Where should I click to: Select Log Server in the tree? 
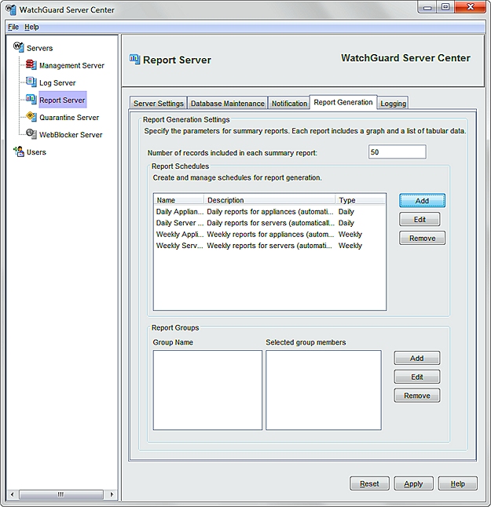57,82
